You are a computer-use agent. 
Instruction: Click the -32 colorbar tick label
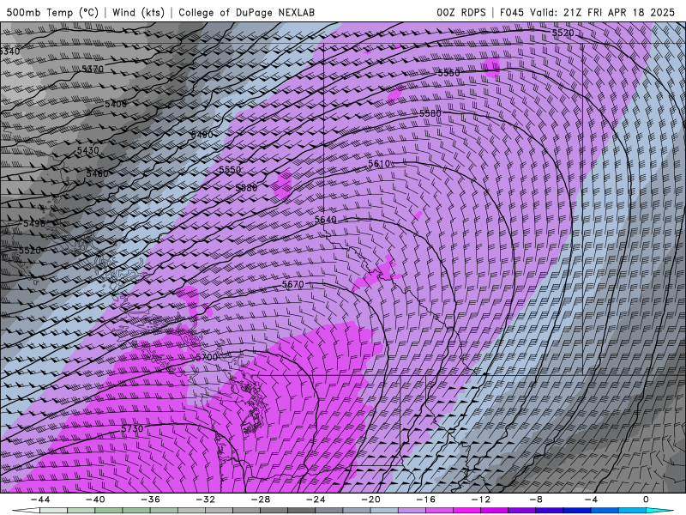[x=205, y=500]
